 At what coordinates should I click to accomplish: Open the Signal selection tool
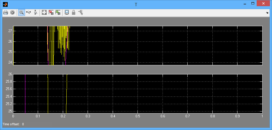click(81, 12)
